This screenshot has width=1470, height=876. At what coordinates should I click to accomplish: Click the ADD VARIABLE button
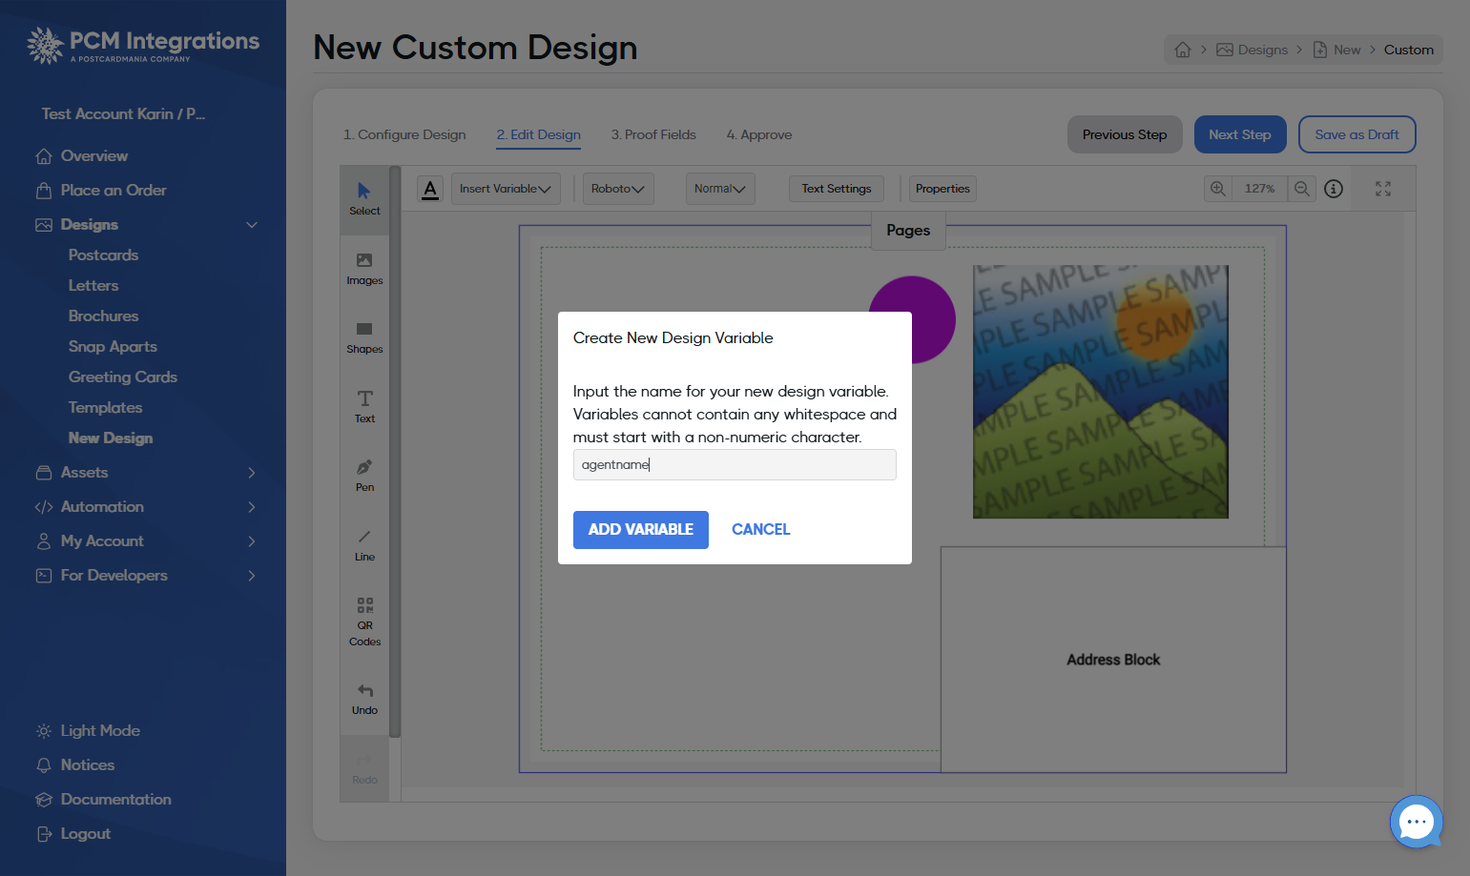(x=641, y=530)
